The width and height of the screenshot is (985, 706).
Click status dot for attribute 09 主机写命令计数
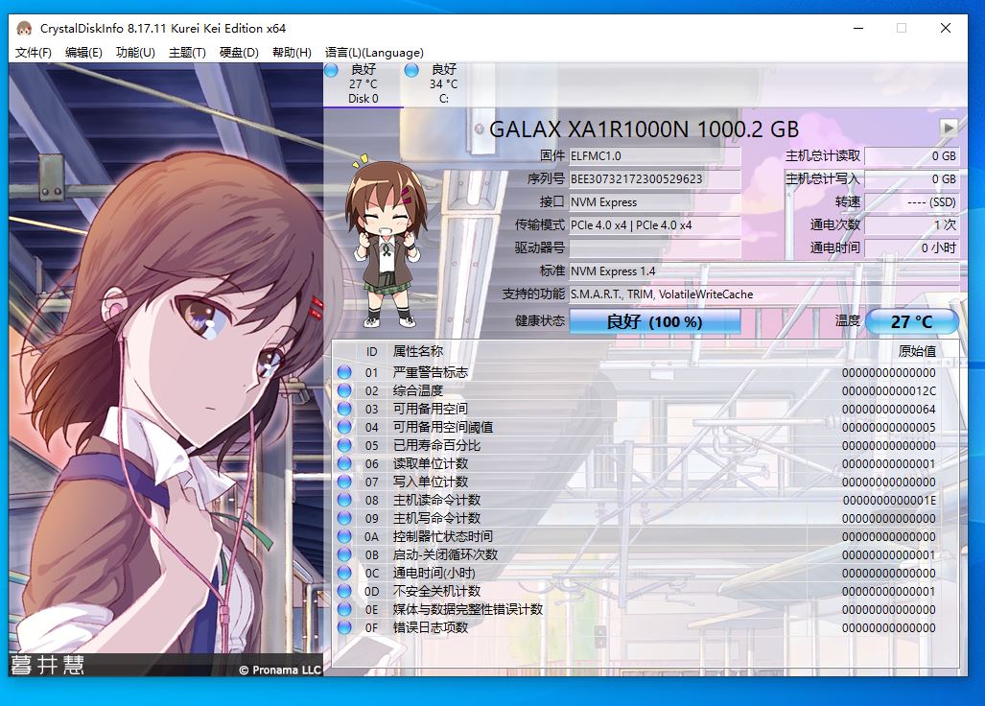pos(344,518)
